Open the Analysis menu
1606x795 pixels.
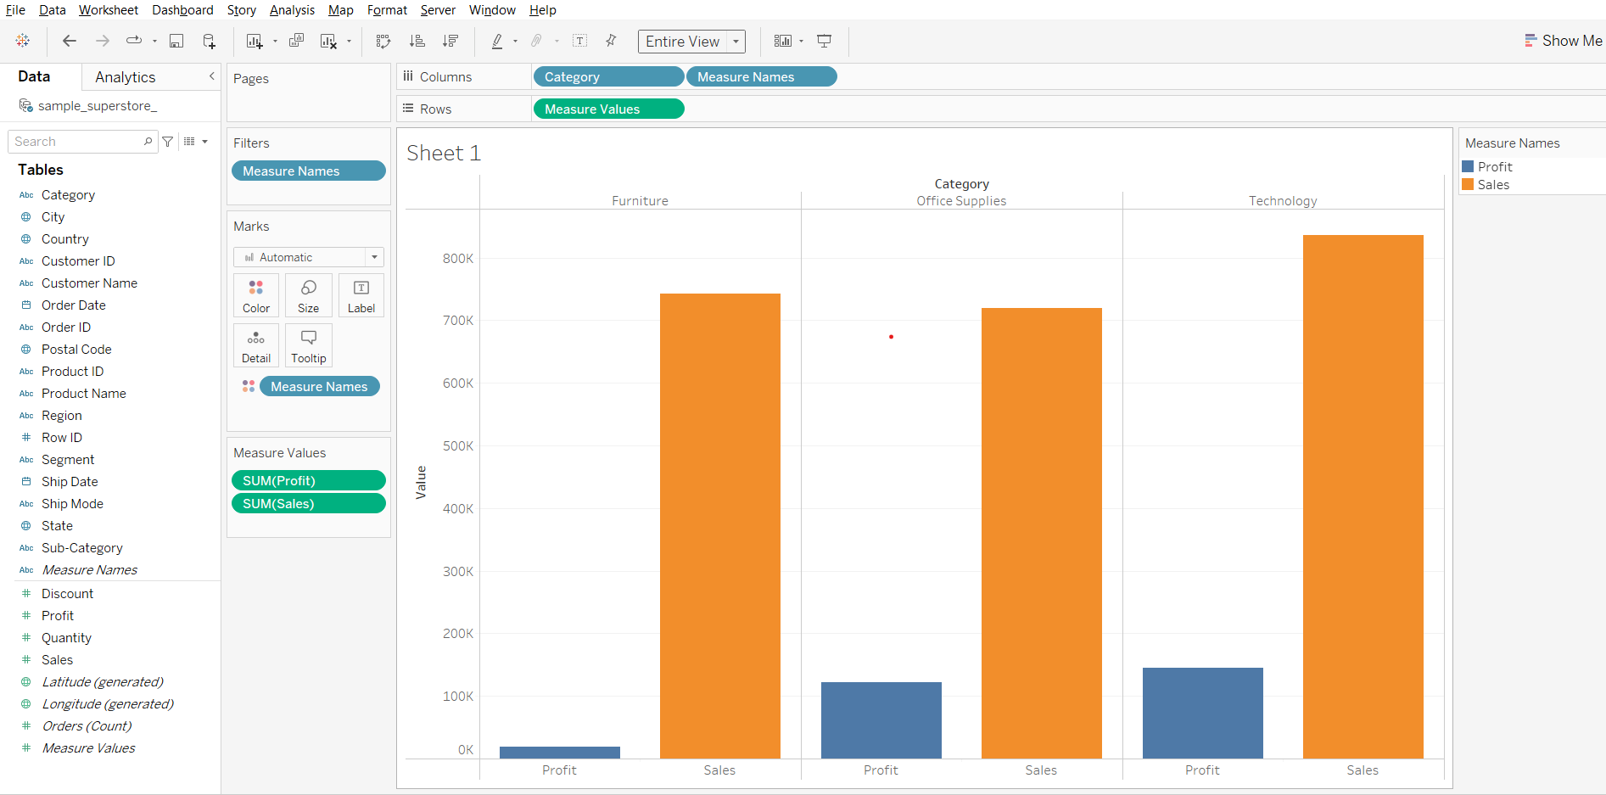point(292,10)
